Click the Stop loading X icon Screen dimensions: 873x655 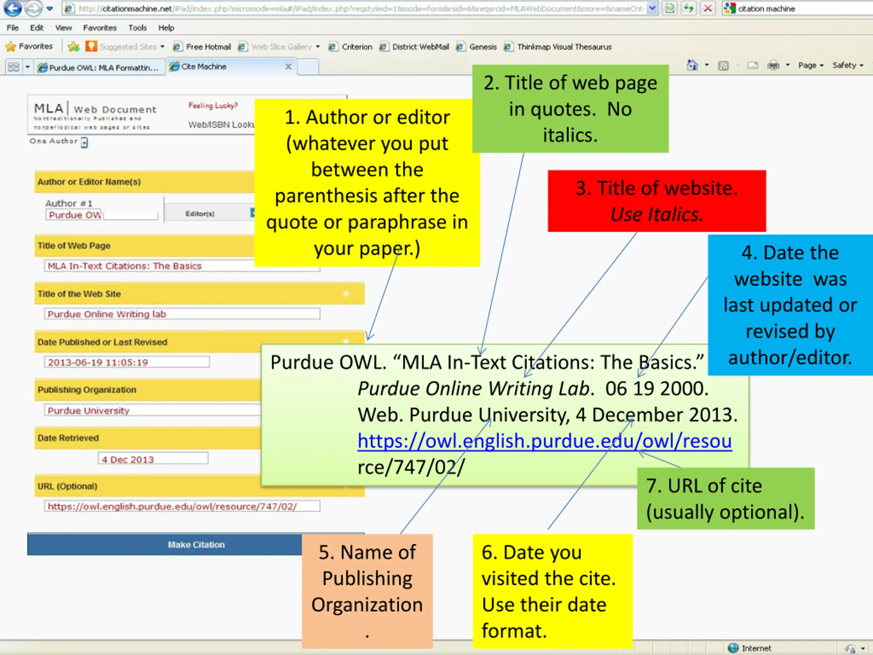(708, 8)
